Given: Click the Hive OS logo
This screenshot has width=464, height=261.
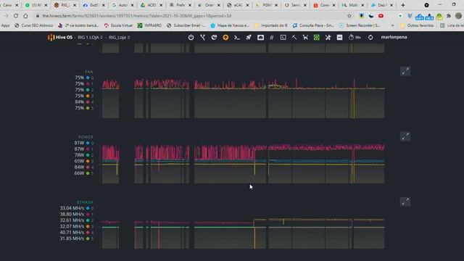Looking at the screenshot, I should click(60, 37).
